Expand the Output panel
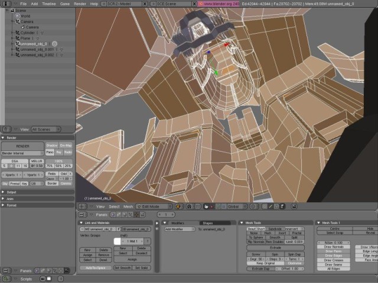This screenshot has height=283, width=378. coord(12,192)
